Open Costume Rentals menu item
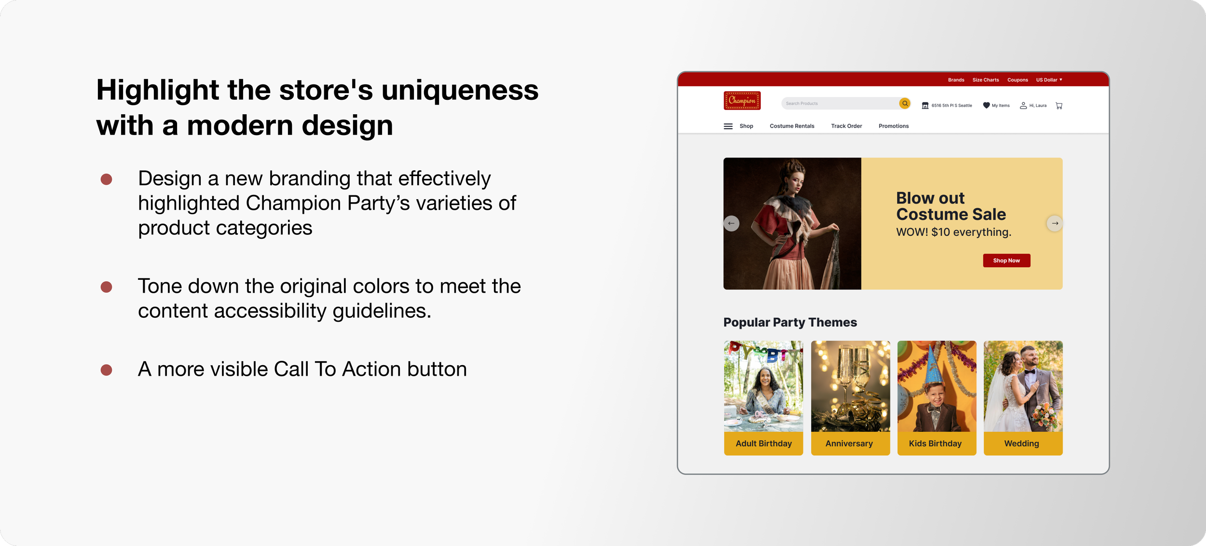This screenshot has height=546, width=1206. tap(792, 126)
